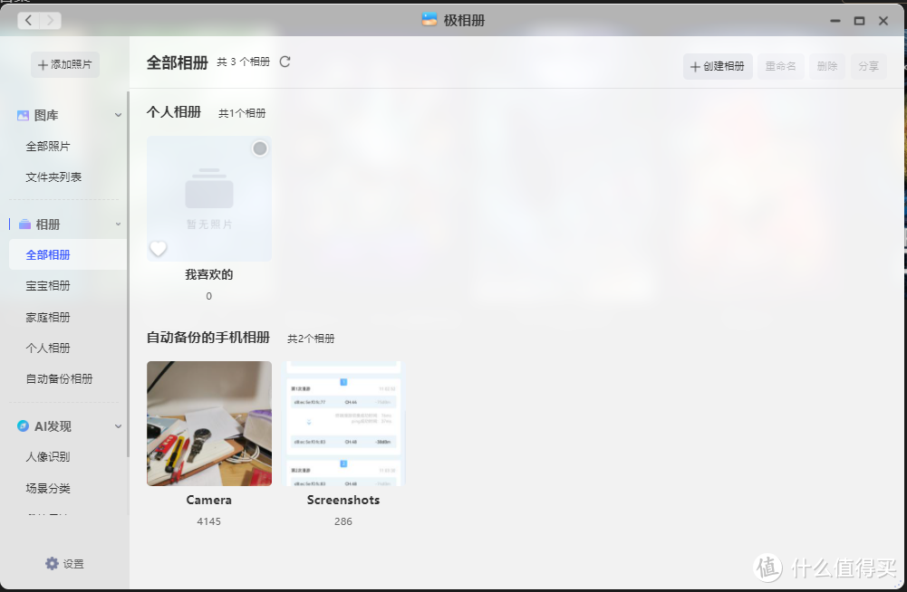Open 家庭相册 from the sidebar
907x592 pixels.
(x=48, y=317)
